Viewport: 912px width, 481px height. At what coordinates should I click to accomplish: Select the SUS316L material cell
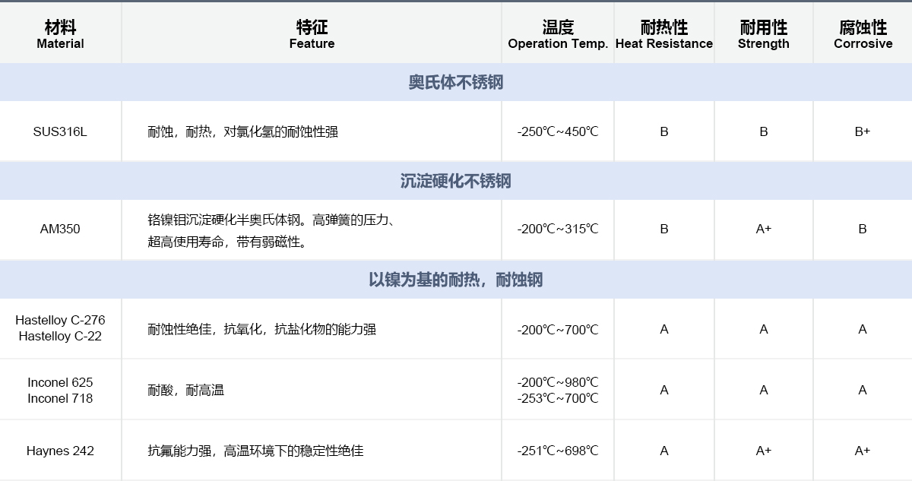click(60, 131)
